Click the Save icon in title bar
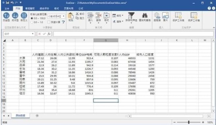 click(x=8, y=3)
